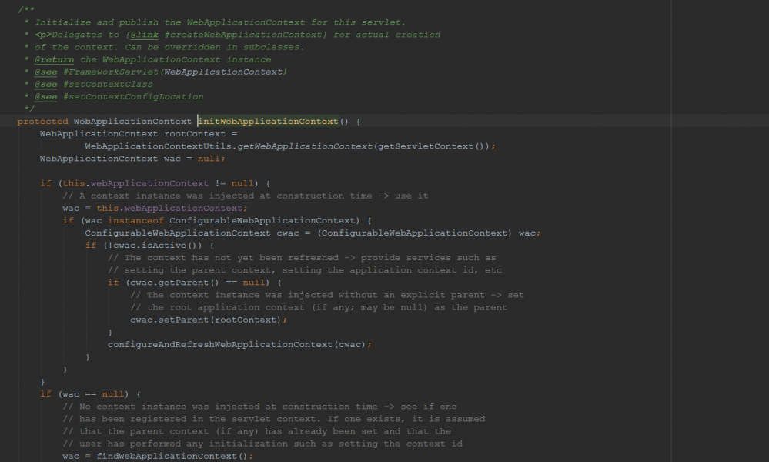The width and height of the screenshot is (769, 462).
Task: Click comment 'user has performed any initialization'
Action: tap(262, 444)
